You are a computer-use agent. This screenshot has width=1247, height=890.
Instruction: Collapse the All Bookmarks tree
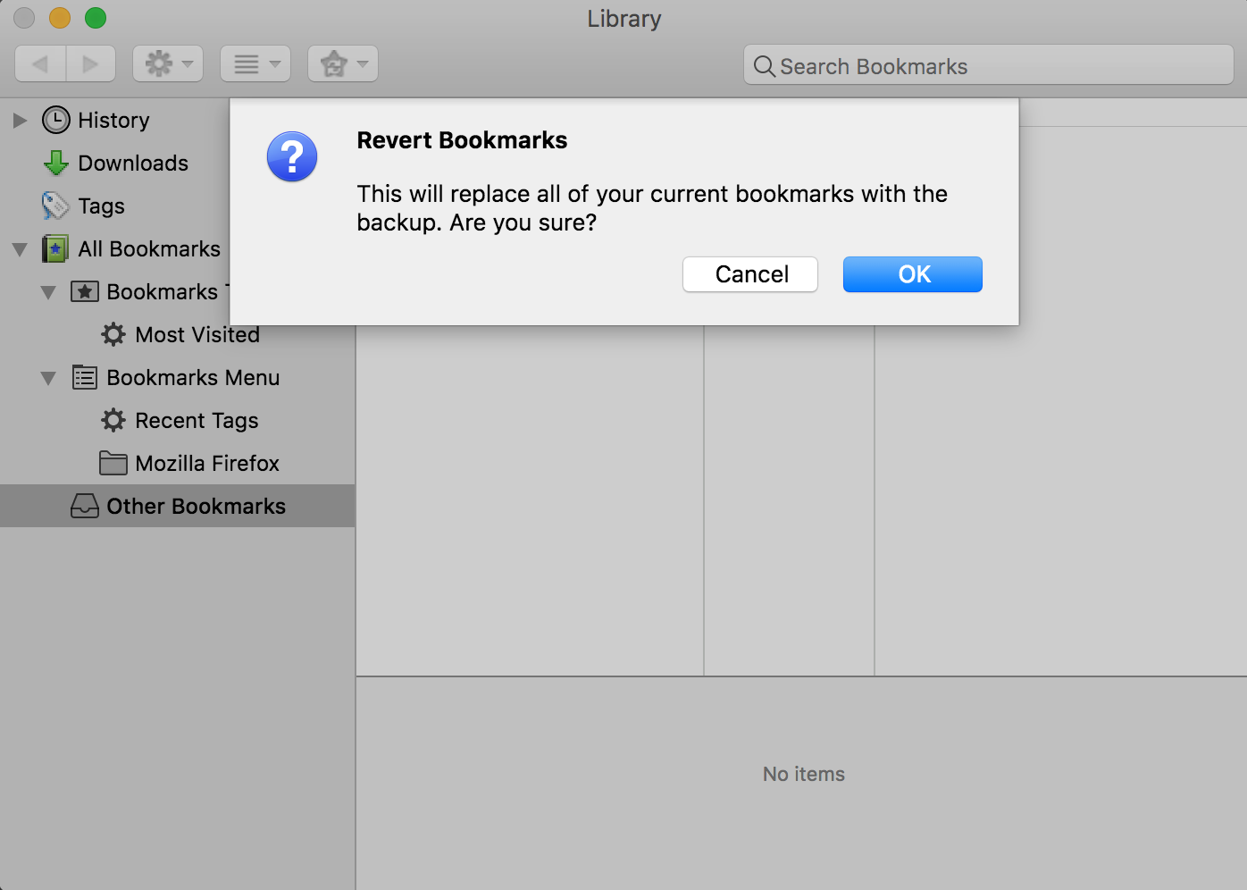point(20,249)
